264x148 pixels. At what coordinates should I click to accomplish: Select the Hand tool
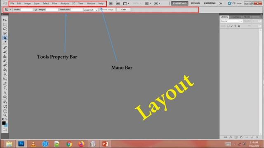[5, 111]
